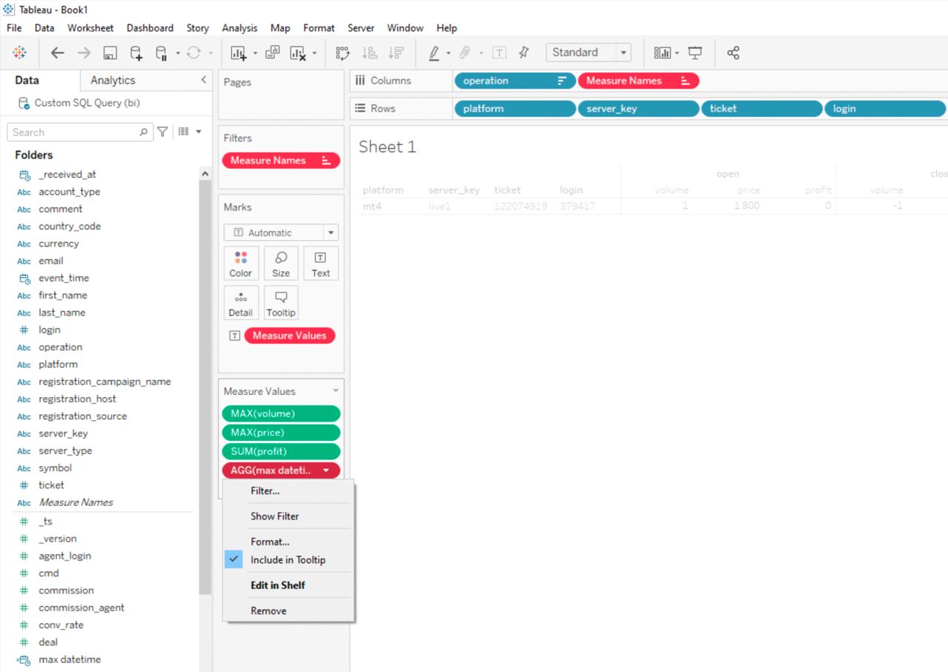Viewport: 948px width, 672px height.
Task: Open the Worksheet menu
Action: 90,28
